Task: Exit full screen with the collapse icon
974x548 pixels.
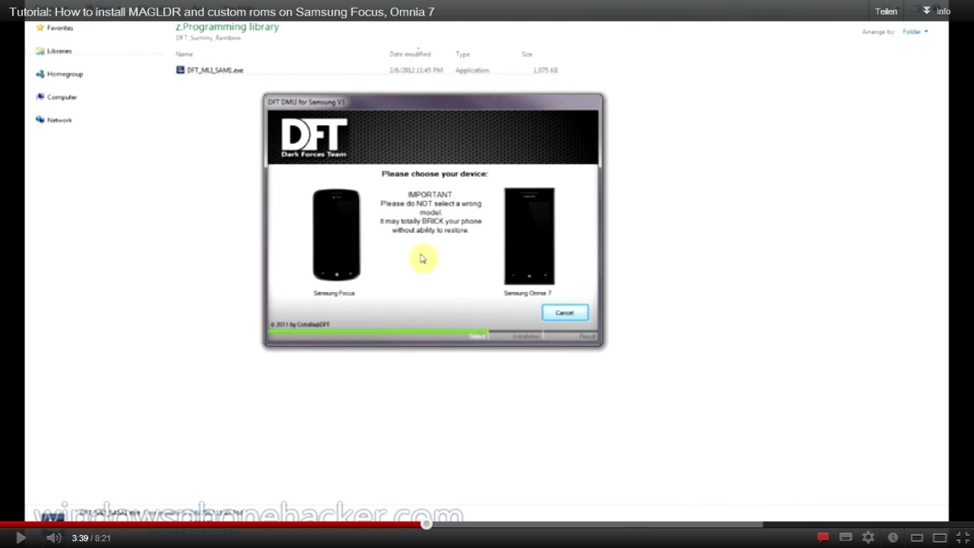Action: coord(963,538)
